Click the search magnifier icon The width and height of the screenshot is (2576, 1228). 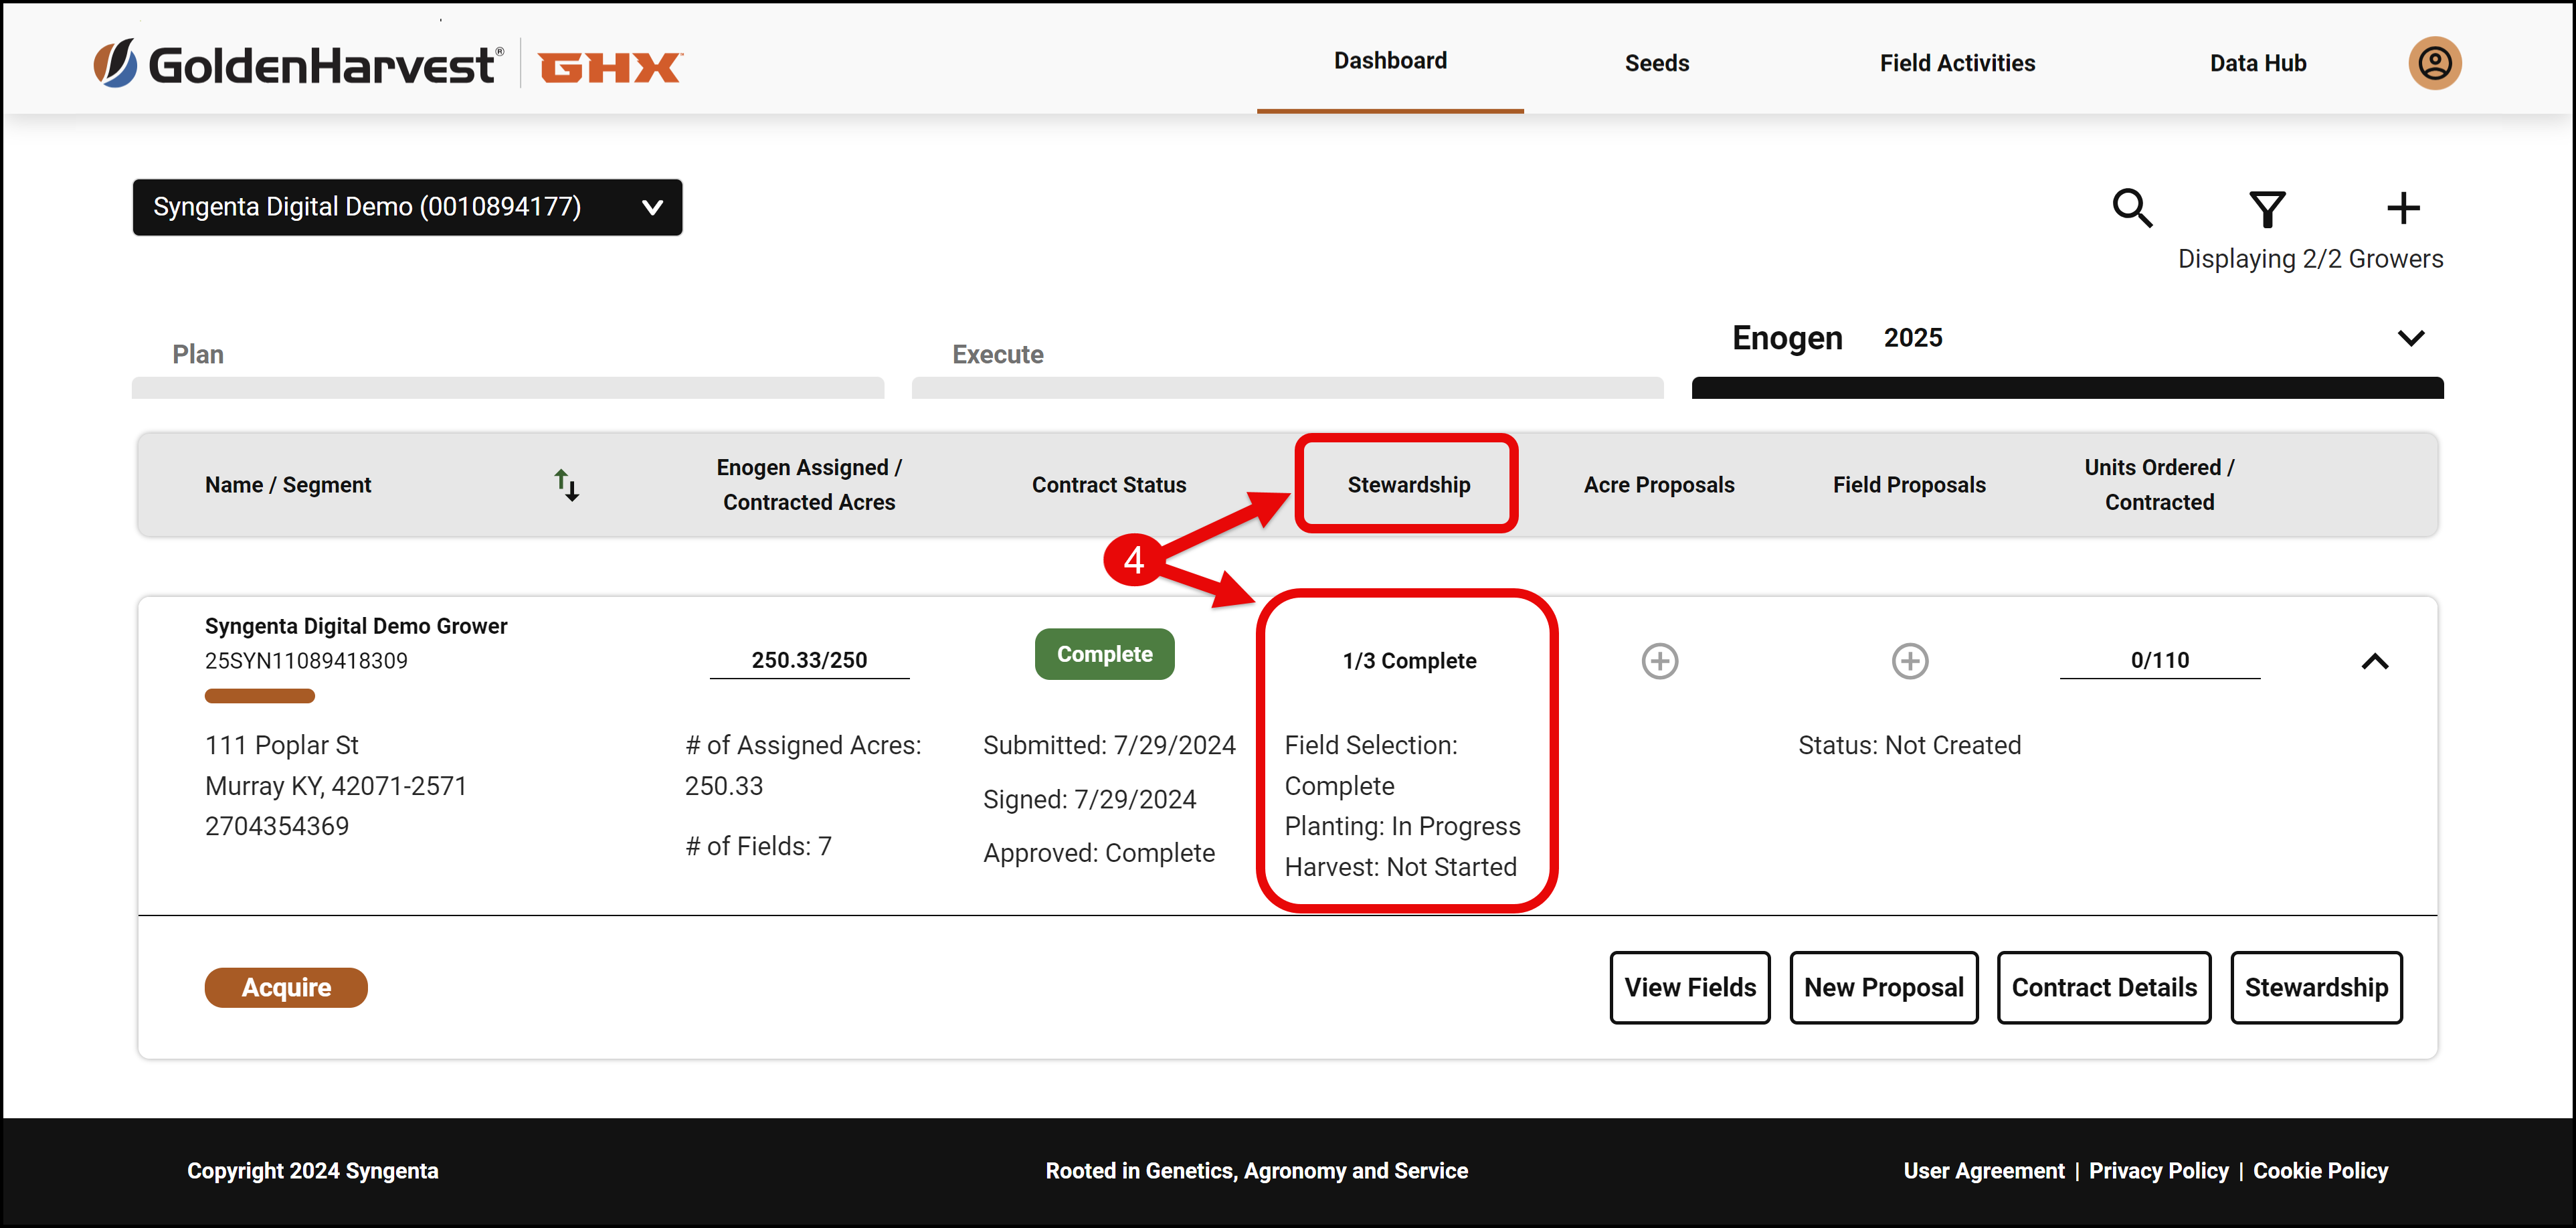pos(2132,208)
